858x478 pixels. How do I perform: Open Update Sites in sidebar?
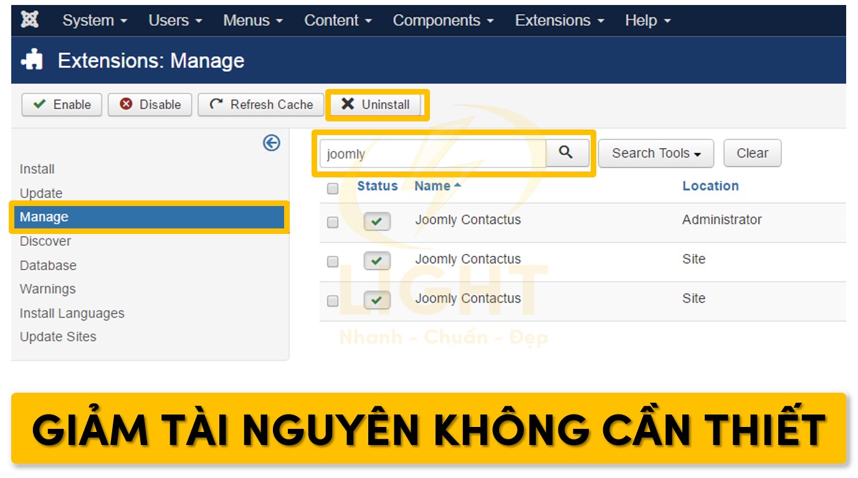point(58,337)
